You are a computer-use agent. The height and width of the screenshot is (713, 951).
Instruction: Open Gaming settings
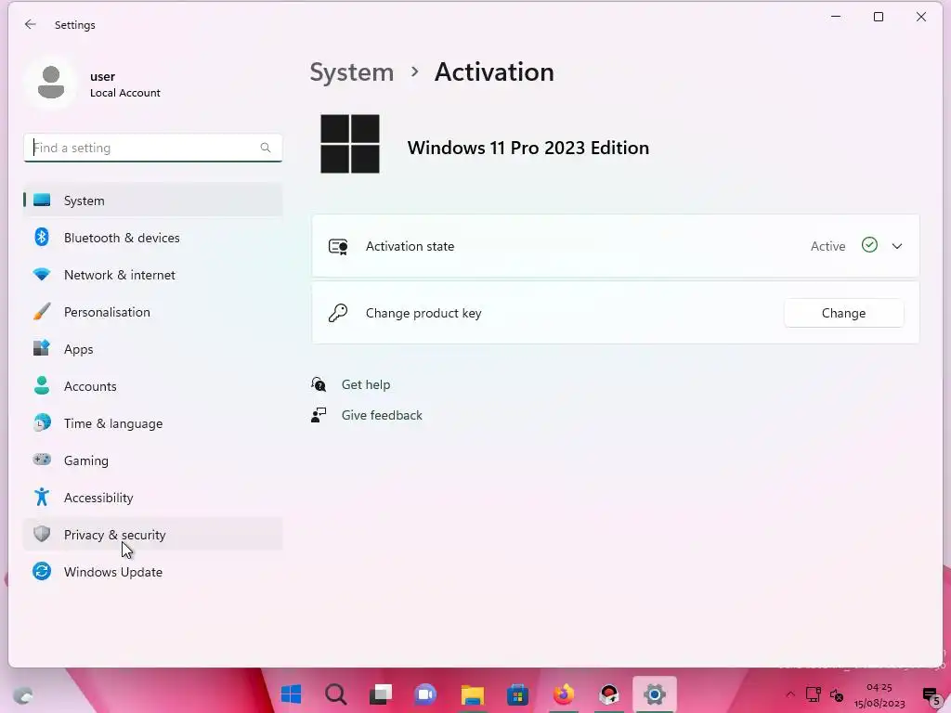pyautogui.click(x=153, y=460)
